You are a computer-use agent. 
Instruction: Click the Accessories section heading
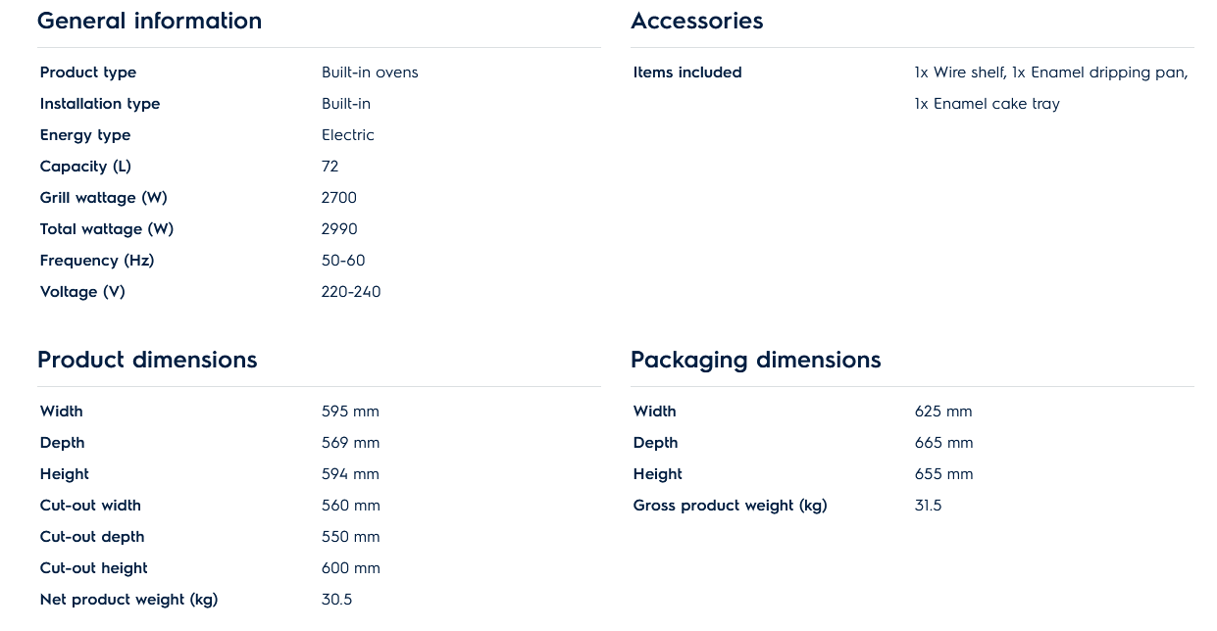click(696, 21)
